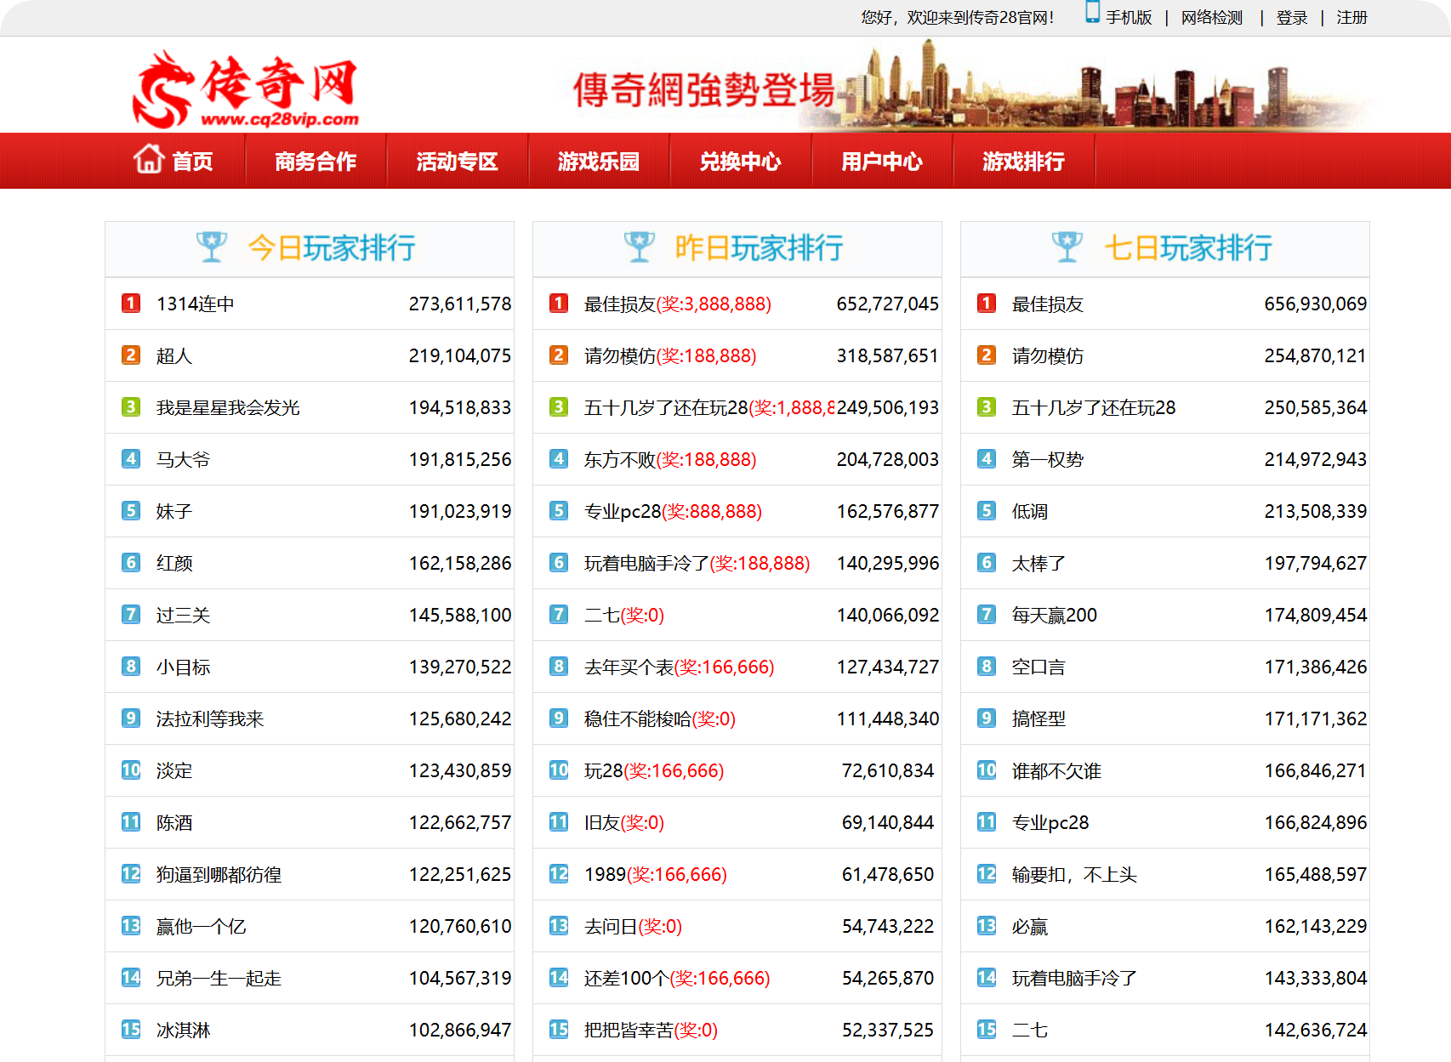Click the 传奇网 dragon logo
1451x1062 pixels.
(246, 89)
